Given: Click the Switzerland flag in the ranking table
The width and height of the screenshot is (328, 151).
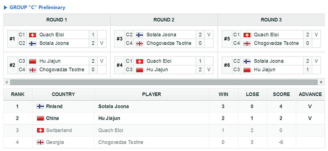Looking at the screenshot, I should coord(40,131).
